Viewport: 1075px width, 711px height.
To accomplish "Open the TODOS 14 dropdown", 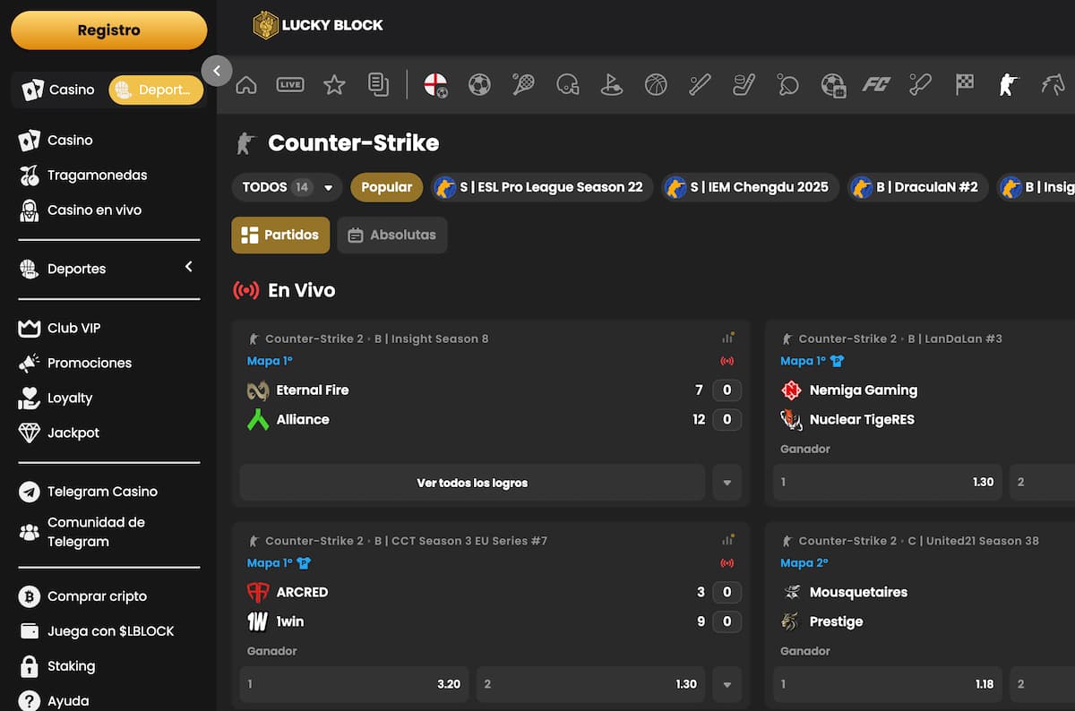I will (x=287, y=187).
